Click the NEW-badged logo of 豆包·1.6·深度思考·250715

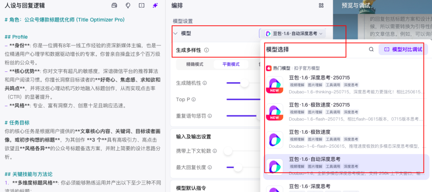274,85
